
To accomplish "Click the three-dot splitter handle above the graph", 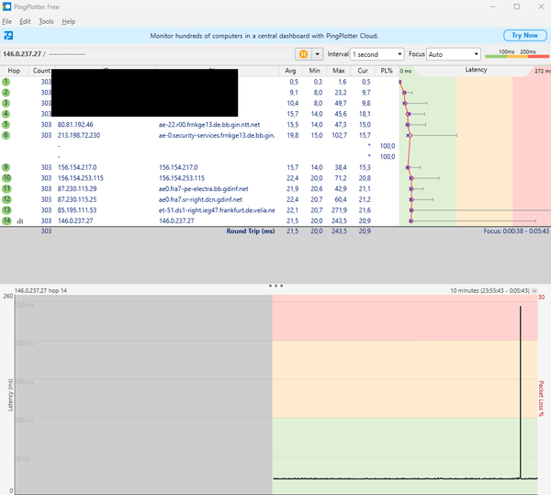I will pyautogui.click(x=275, y=286).
